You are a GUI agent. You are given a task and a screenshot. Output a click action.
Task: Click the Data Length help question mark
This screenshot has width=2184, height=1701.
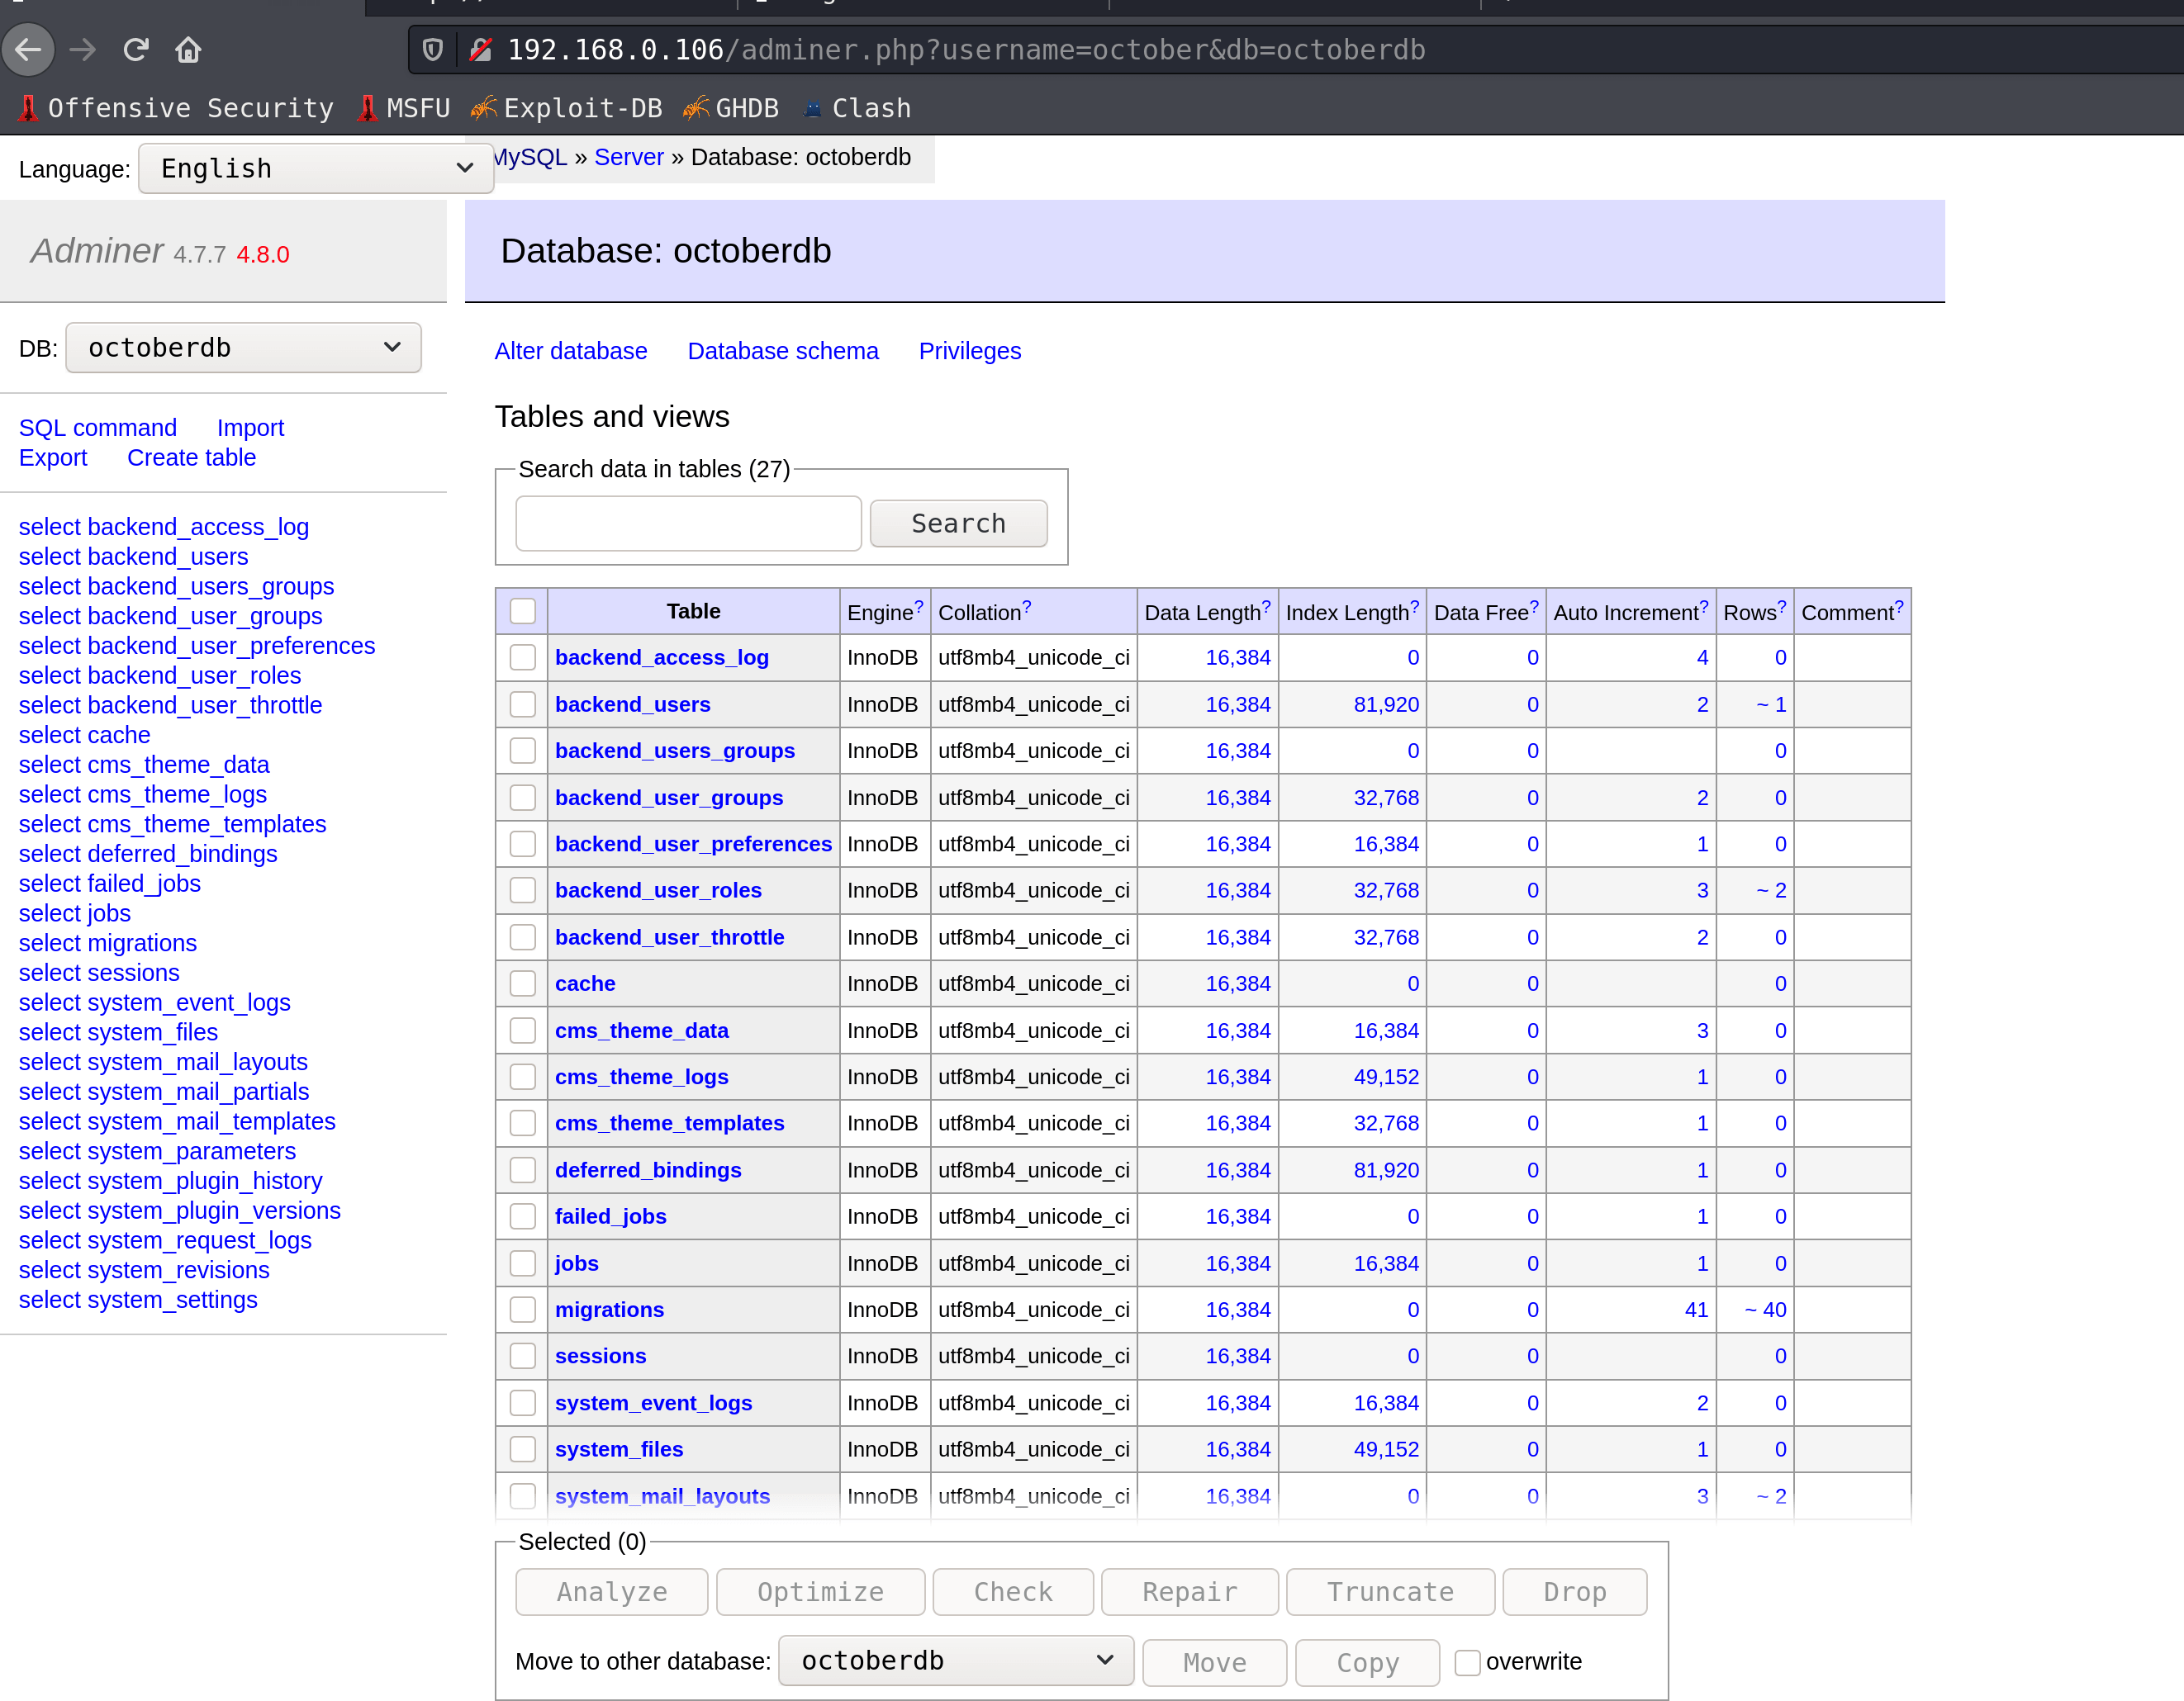click(1266, 605)
